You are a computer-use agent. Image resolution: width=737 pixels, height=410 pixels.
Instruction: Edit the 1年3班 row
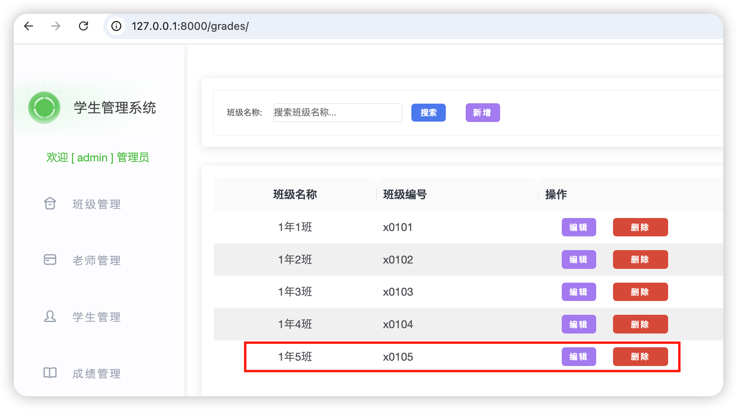(579, 292)
